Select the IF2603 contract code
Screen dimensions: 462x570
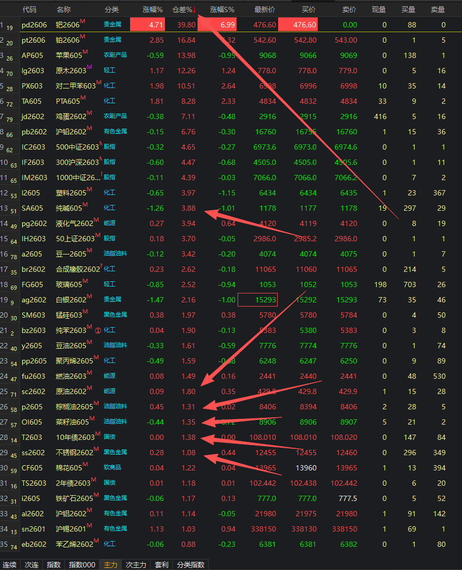point(33,162)
